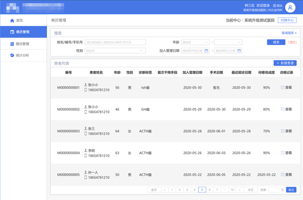Go to page 10
This screenshot has width=303, height=200.
(x=232, y=190)
